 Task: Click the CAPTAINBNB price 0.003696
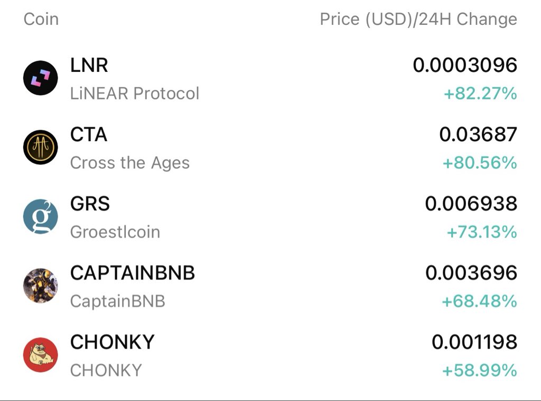(471, 273)
